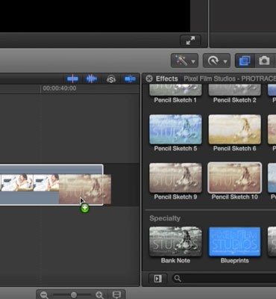Open the Photos browser camera icon
This screenshot has width=276, height=299.
[x=264, y=61]
